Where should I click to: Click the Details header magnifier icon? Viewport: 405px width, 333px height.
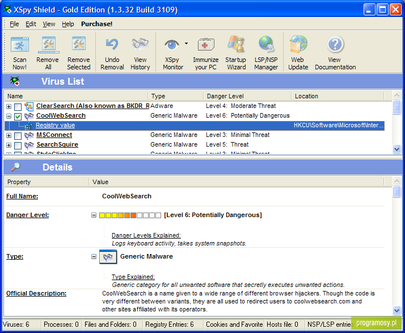click(15, 167)
